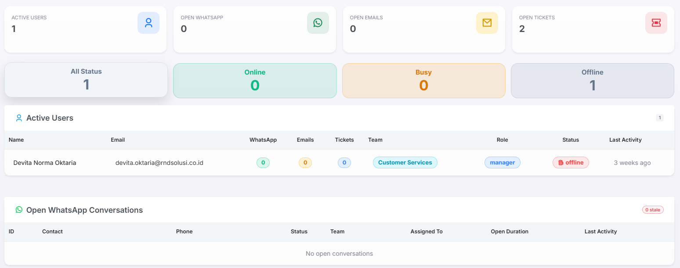Click the red ticket icon in Open Tickets card

(x=656, y=23)
